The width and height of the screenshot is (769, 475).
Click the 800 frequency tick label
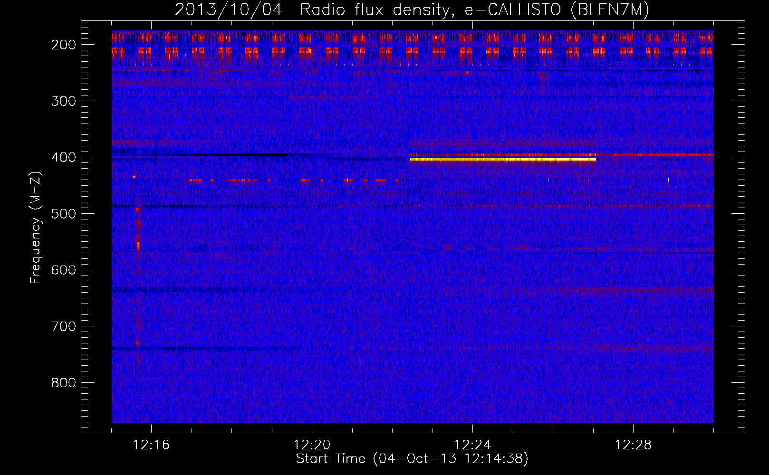64,383
